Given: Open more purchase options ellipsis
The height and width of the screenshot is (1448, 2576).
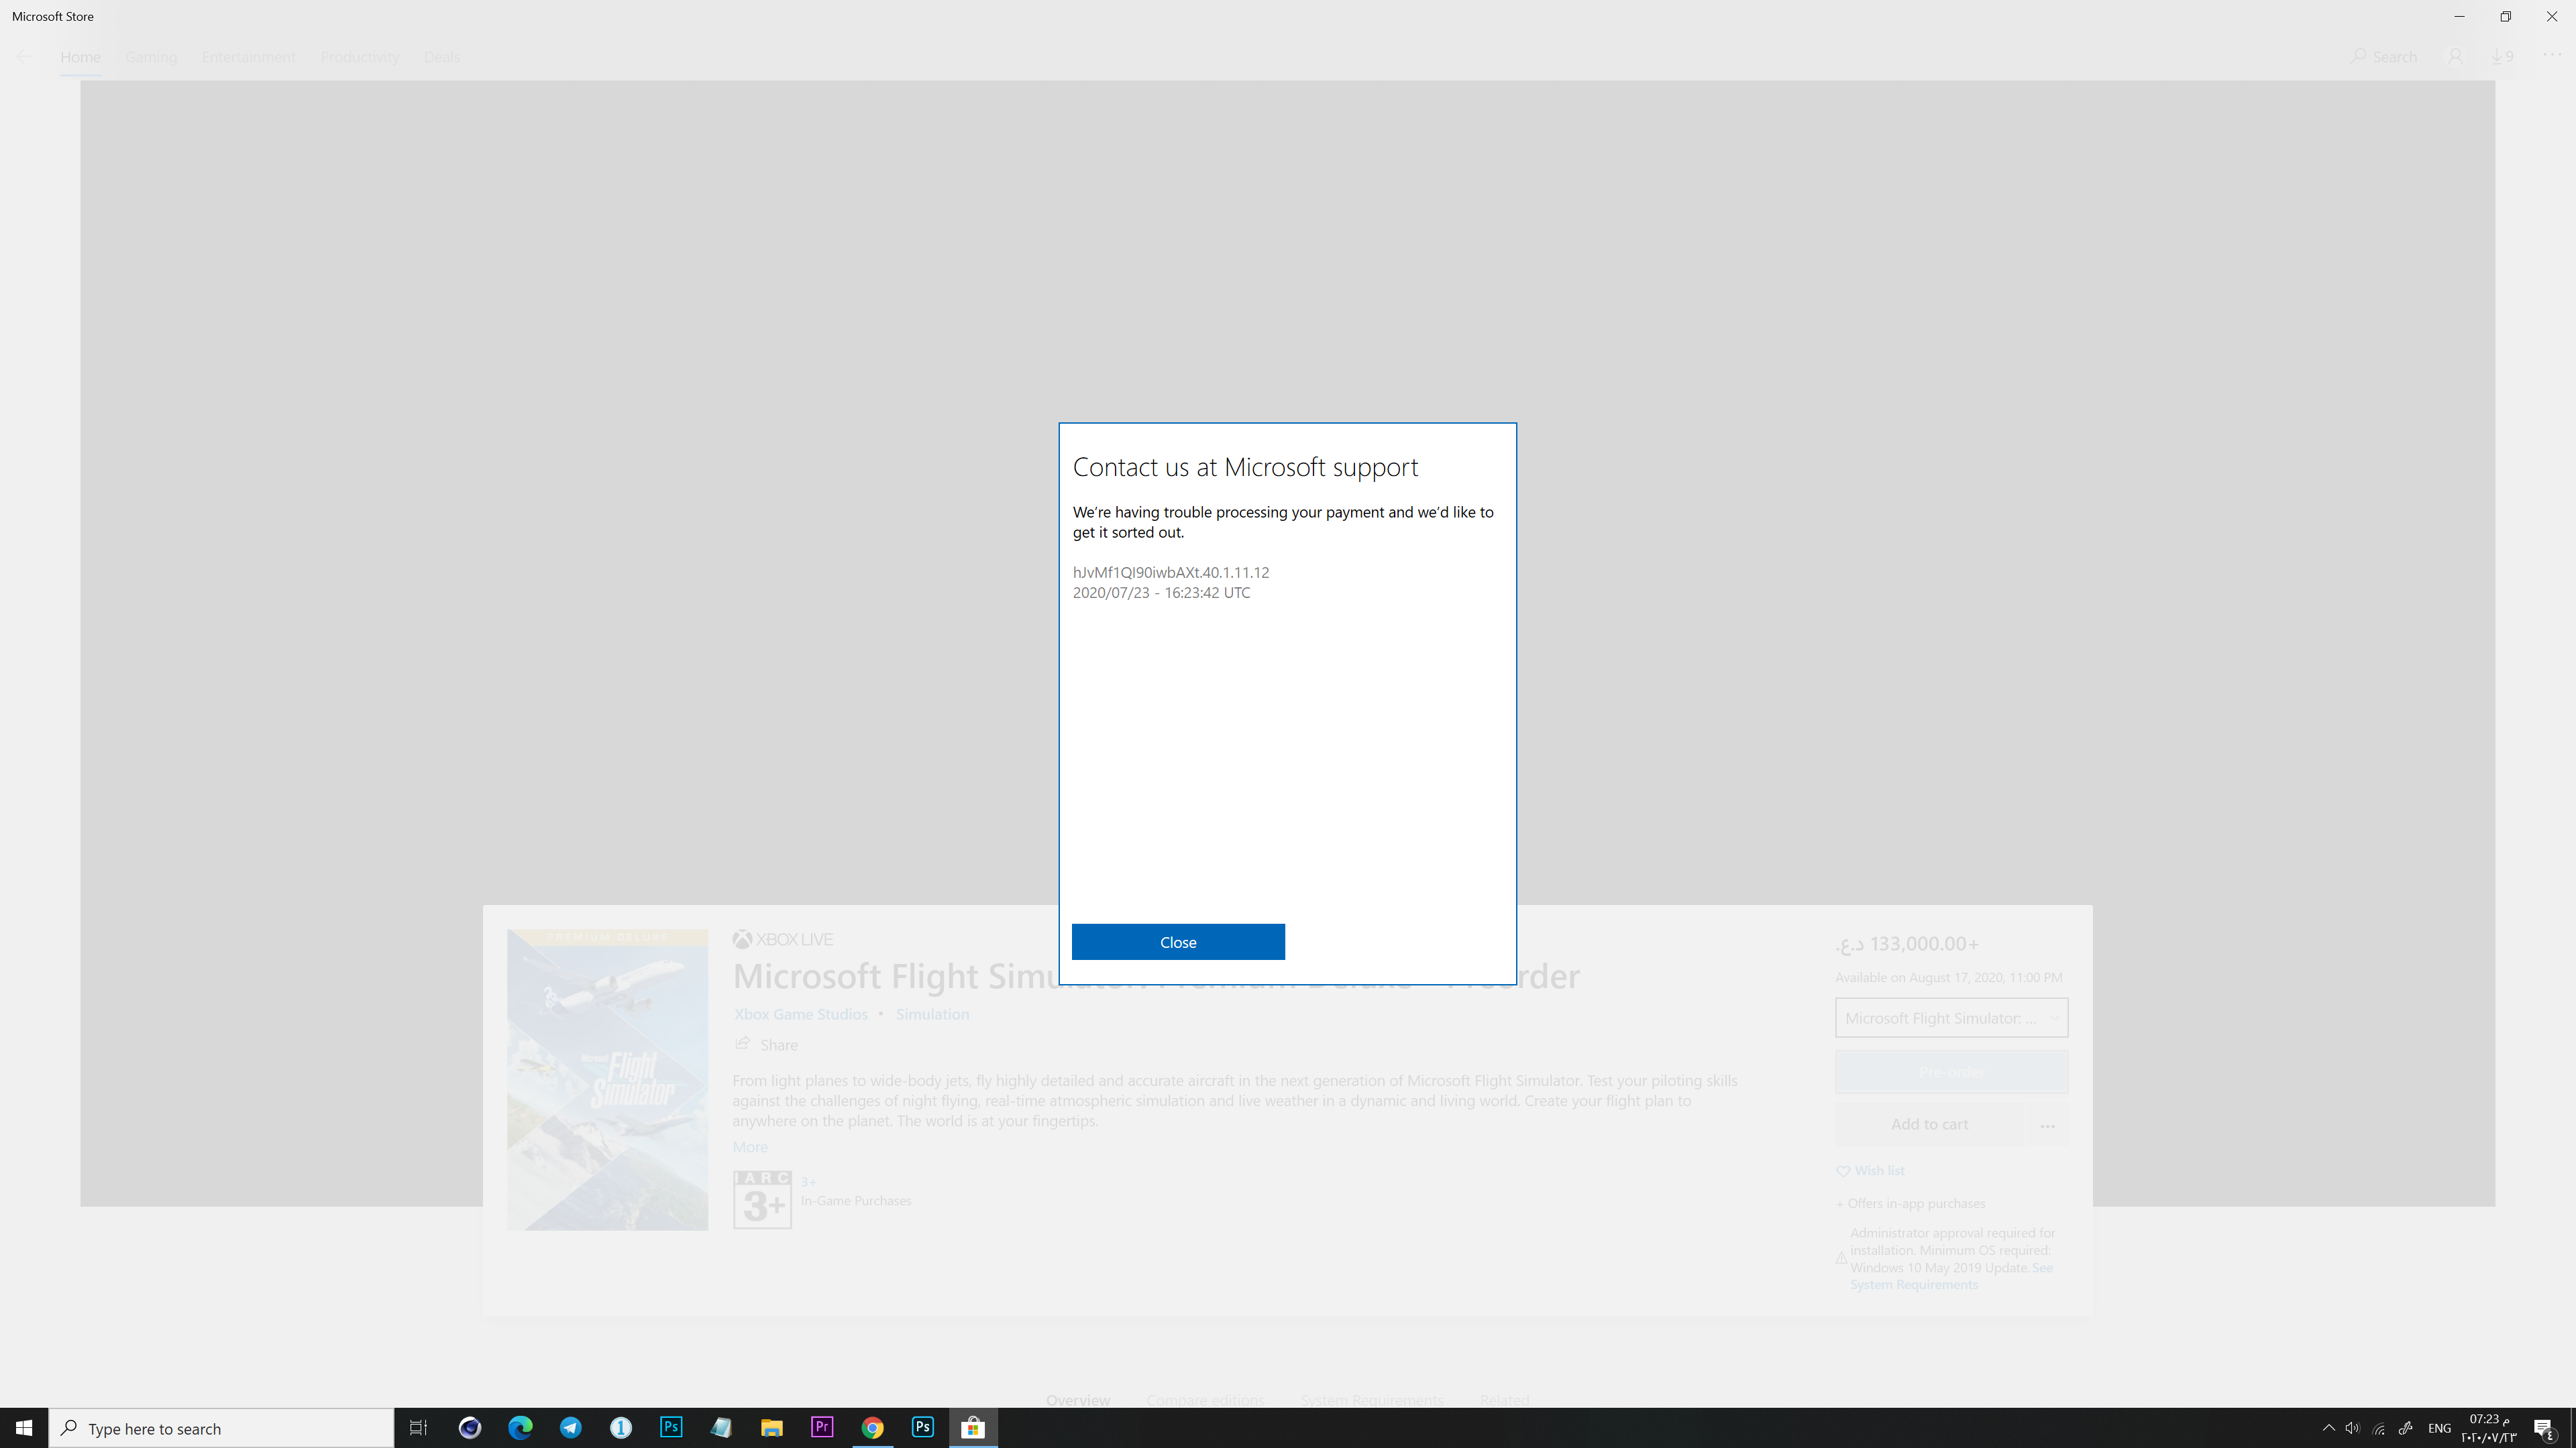Looking at the screenshot, I should click(x=2047, y=1126).
